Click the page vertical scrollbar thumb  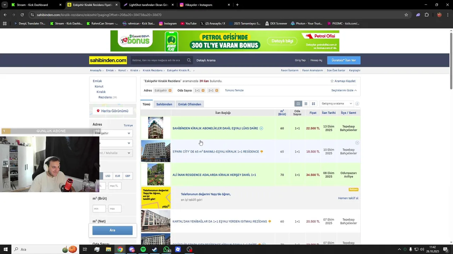pyautogui.click(x=451, y=61)
